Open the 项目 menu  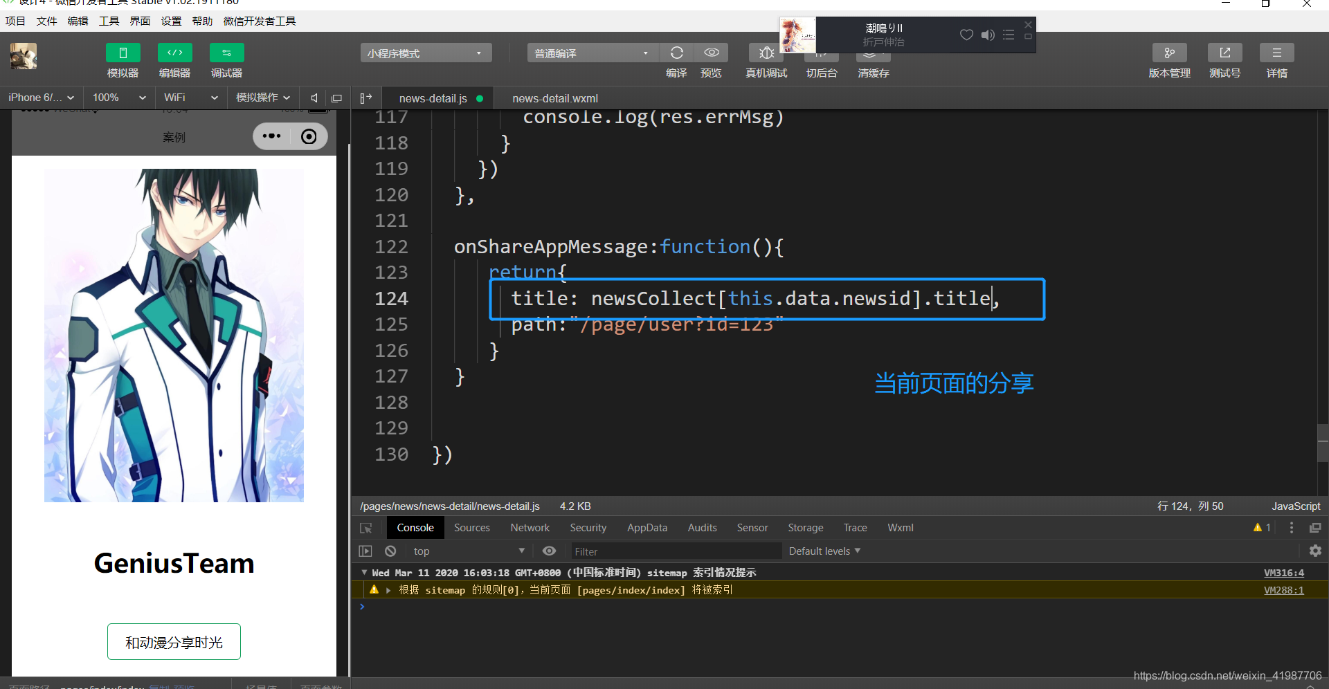tap(15, 21)
